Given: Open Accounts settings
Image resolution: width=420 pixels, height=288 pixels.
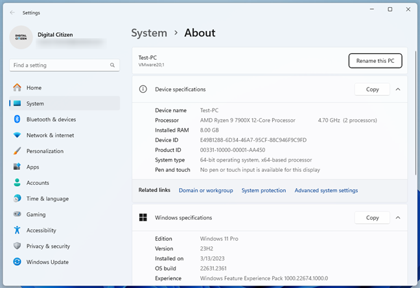Looking at the screenshot, I should (x=65, y=182).
